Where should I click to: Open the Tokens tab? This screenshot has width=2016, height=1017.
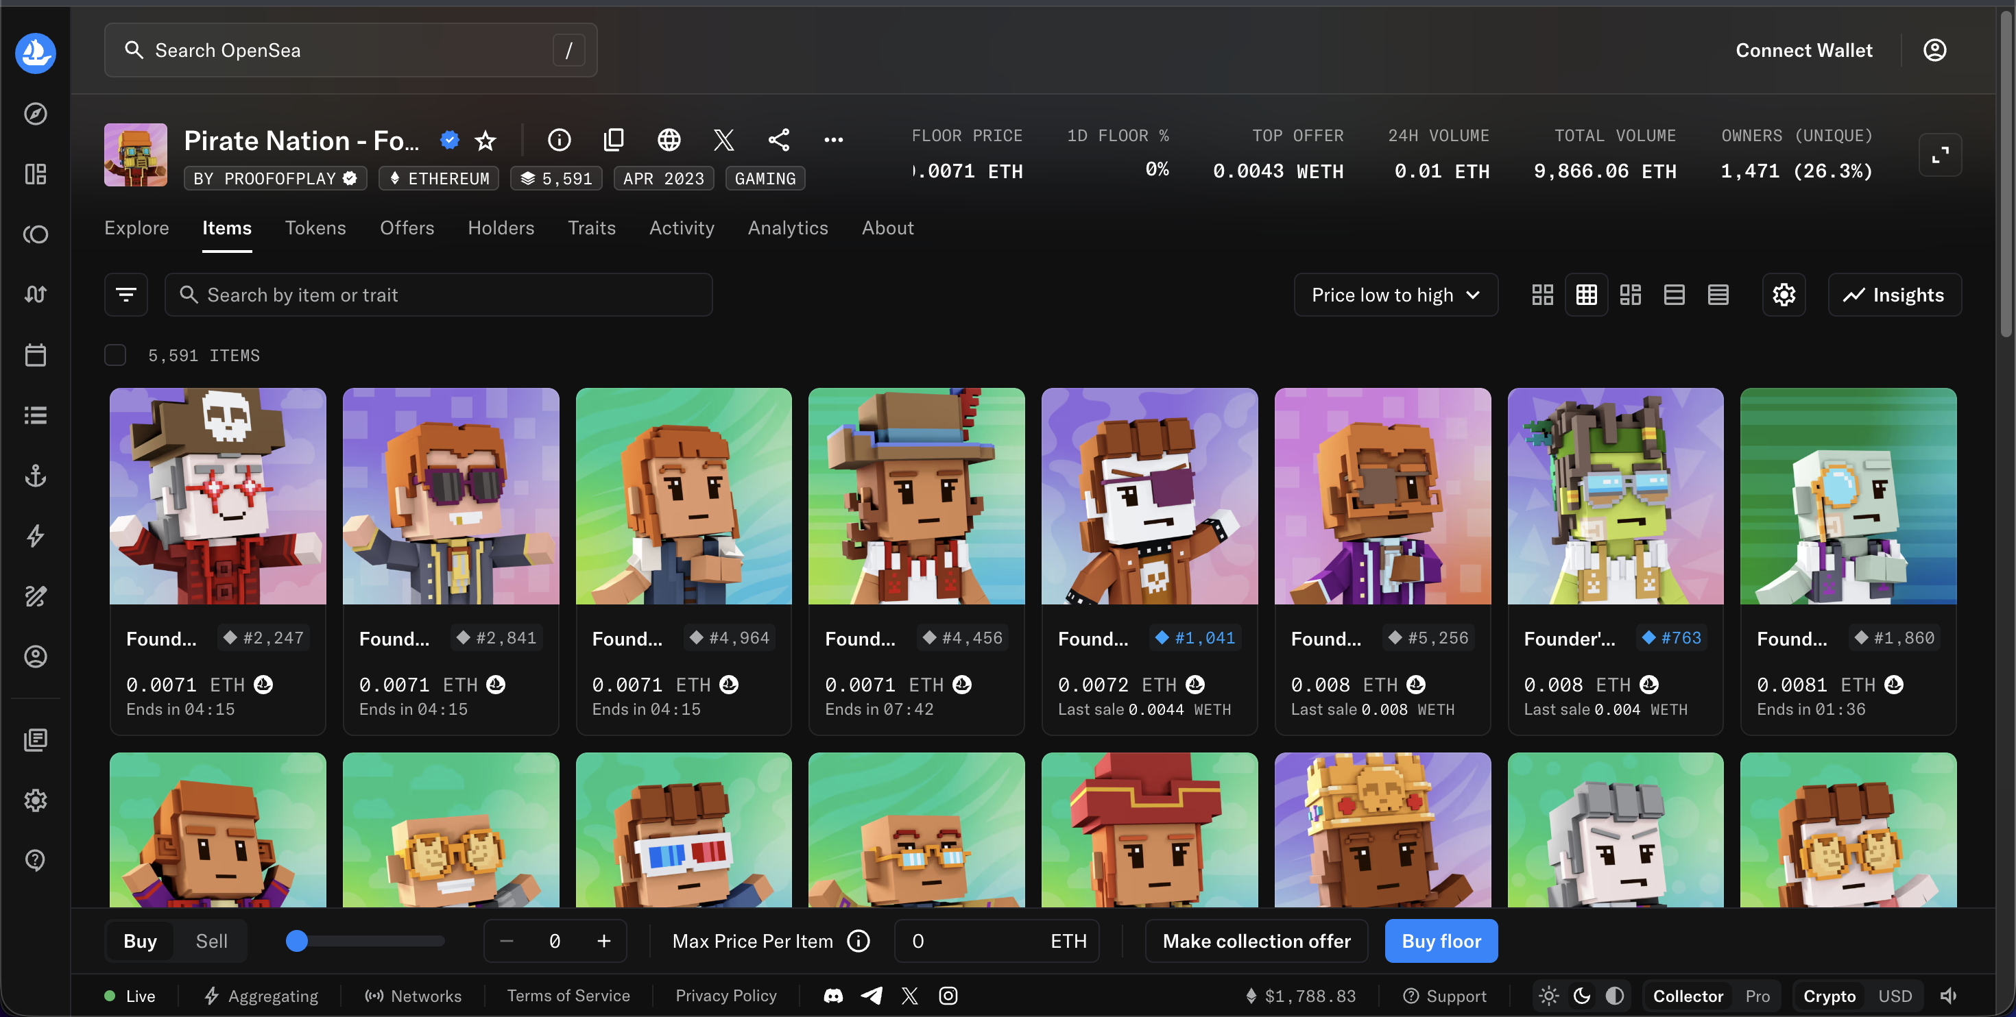point(315,228)
